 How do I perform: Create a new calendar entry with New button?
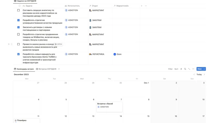pyautogui.click(x=200, y=69)
